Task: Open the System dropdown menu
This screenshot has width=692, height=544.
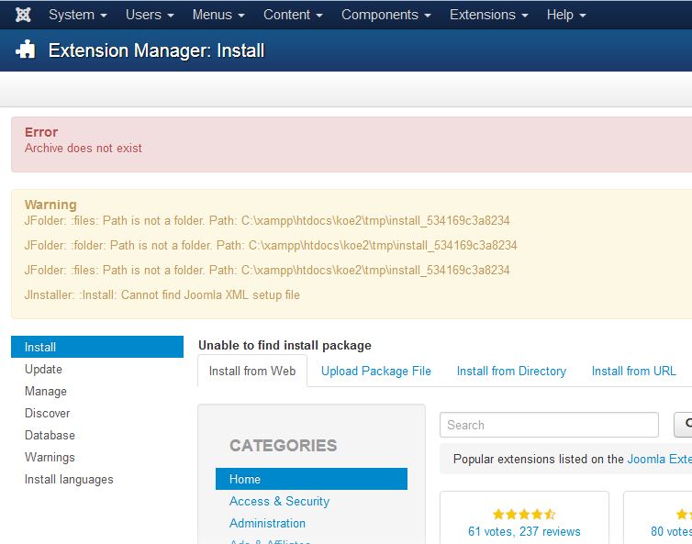Action: [x=77, y=15]
